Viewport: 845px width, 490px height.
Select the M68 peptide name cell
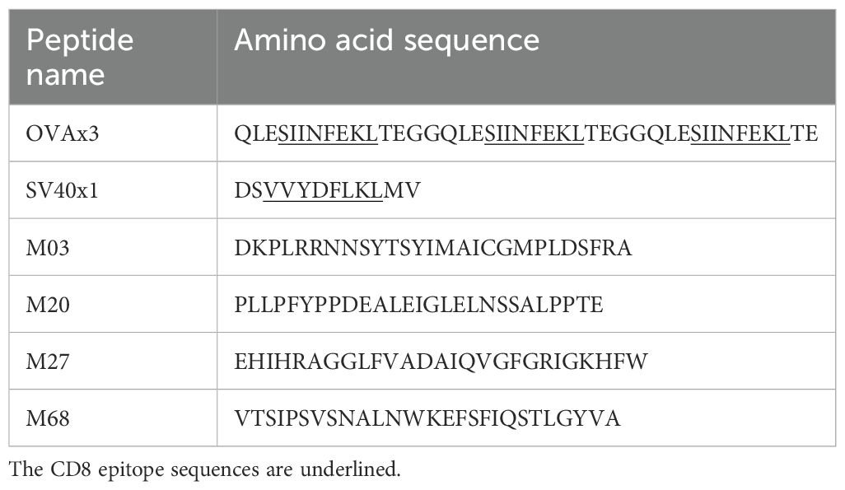(x=49, y=418)
